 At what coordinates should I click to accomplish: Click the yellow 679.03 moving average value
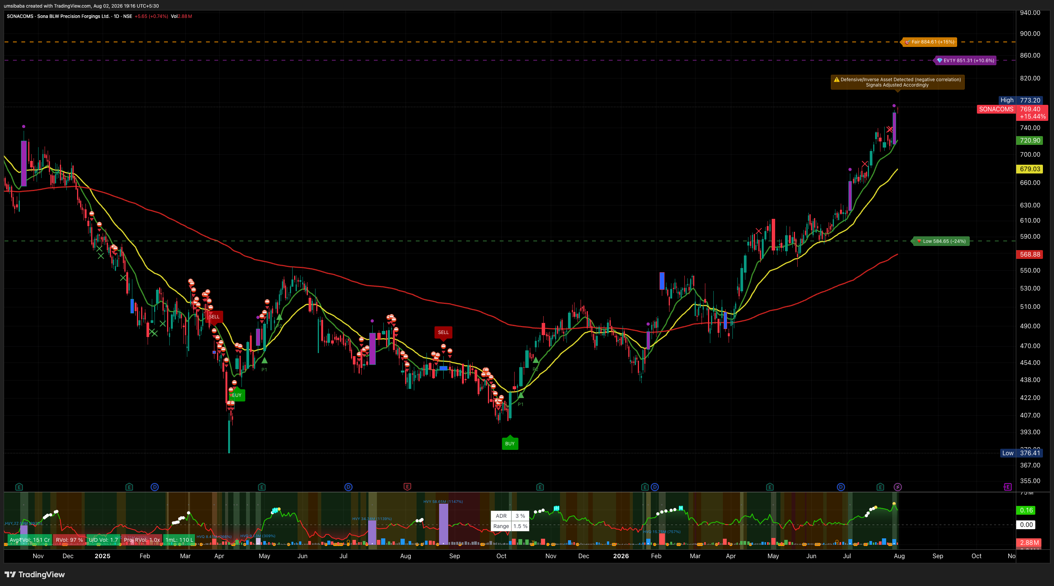1030,169
